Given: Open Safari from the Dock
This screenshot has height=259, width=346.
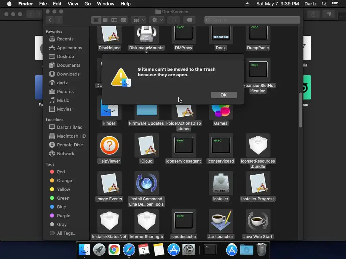Looking at the screenshot, I should [129, 250].
